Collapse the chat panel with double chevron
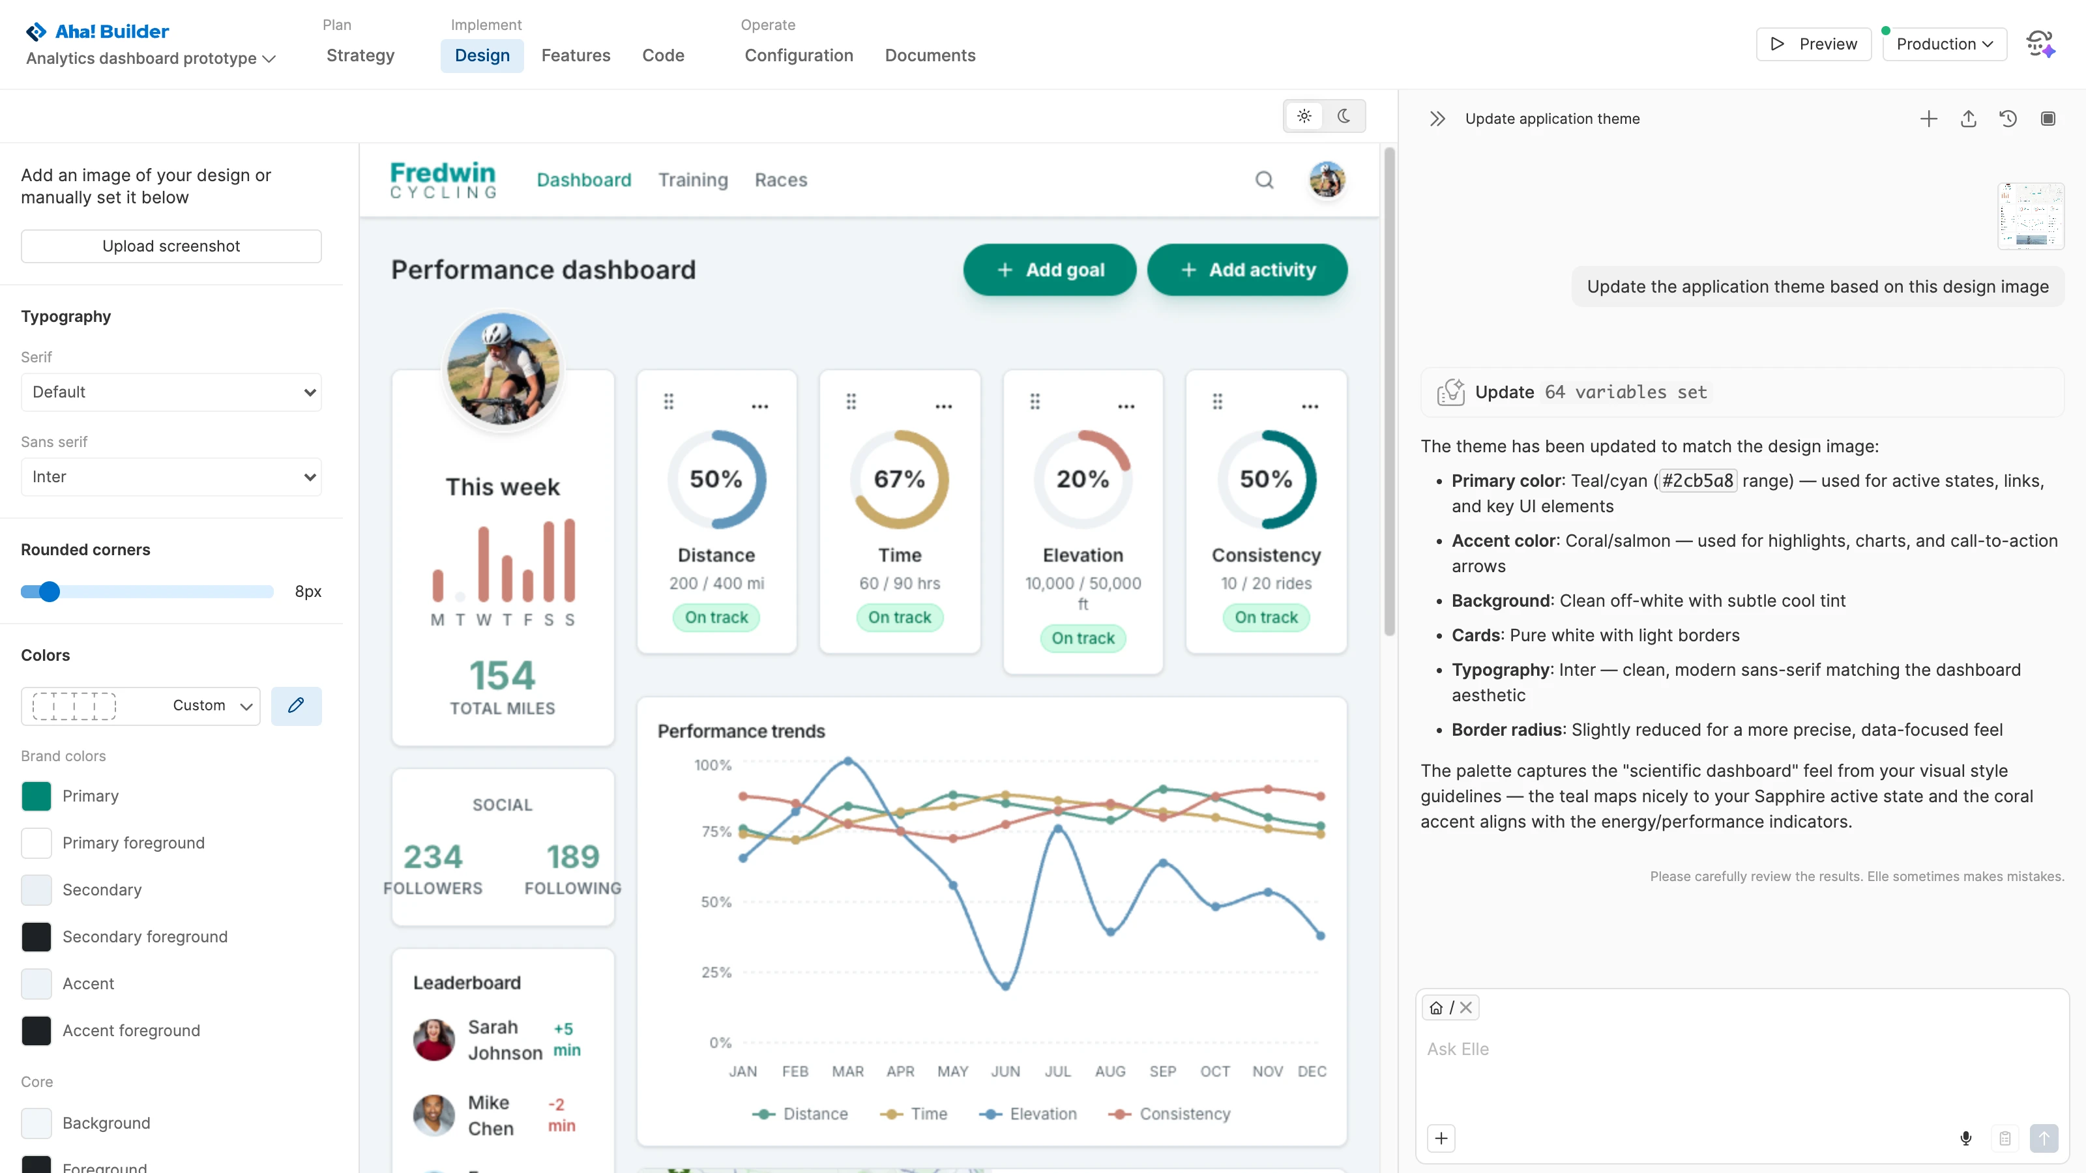 pos(1437,119)
